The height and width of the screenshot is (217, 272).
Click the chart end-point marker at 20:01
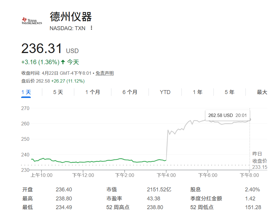pyautogui.click(x=250, y=119)
